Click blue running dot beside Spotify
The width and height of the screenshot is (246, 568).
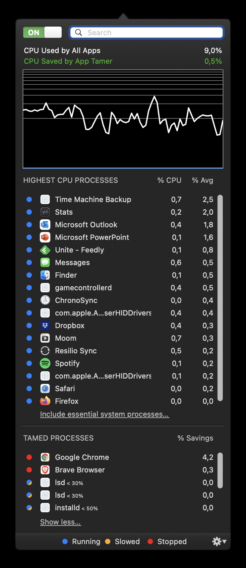(x=29, y=363)
